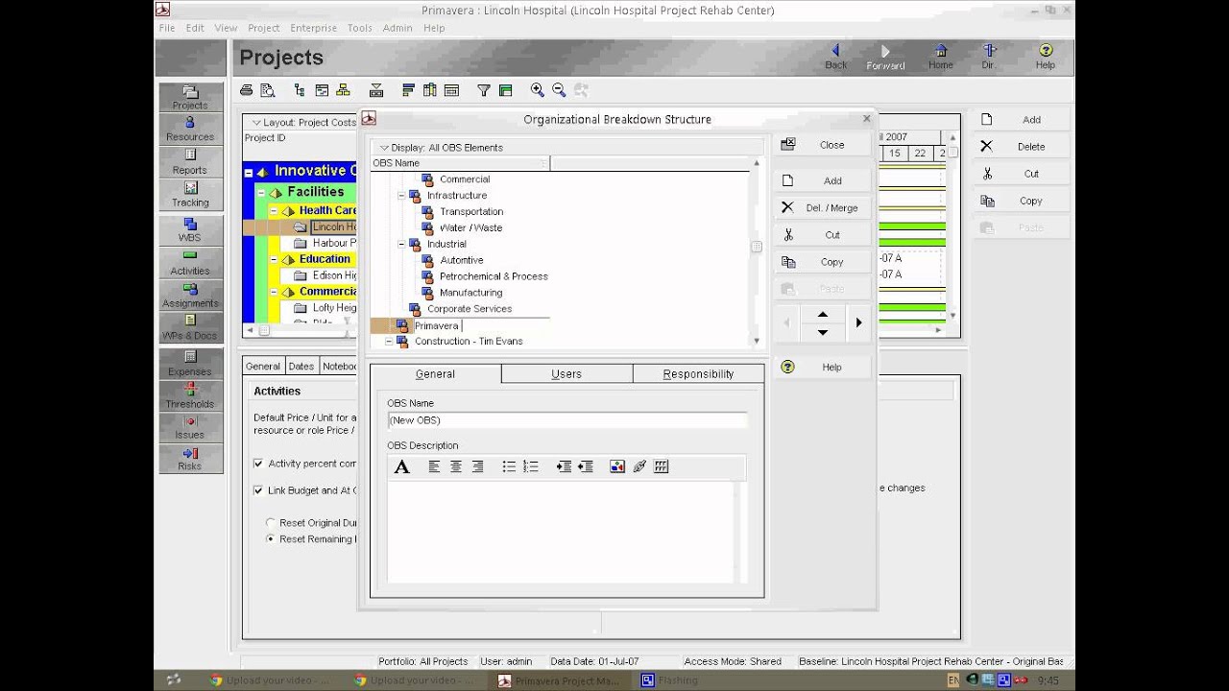
Task: Collapse the Industrial OBS node
Action: [x=402, y=244]
